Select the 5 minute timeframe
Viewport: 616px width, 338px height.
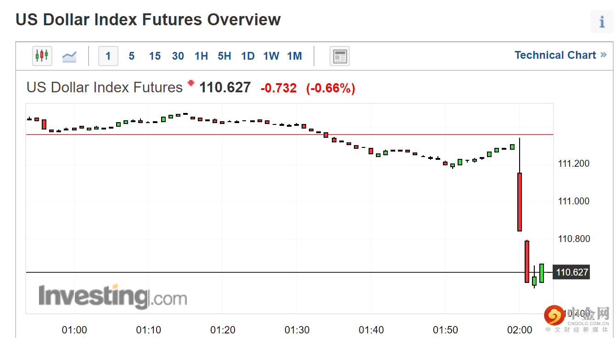132,56
